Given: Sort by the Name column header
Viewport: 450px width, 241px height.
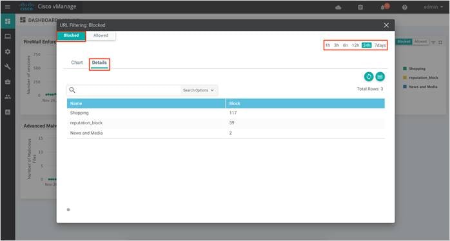Looking at the screenshot, I should tap(146, 103).
